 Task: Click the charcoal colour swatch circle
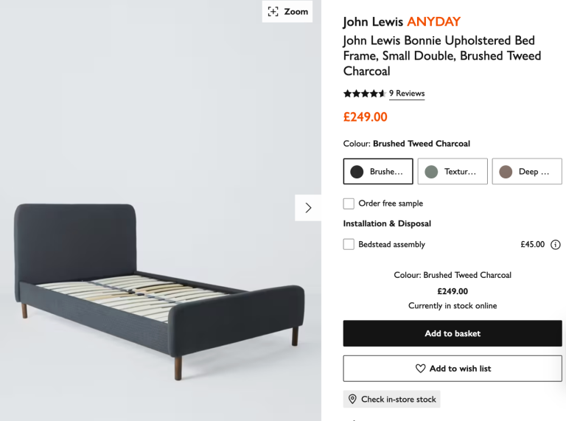357,172
